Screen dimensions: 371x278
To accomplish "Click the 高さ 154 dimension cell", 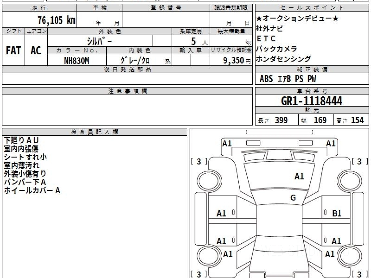I will coord(352,120).
